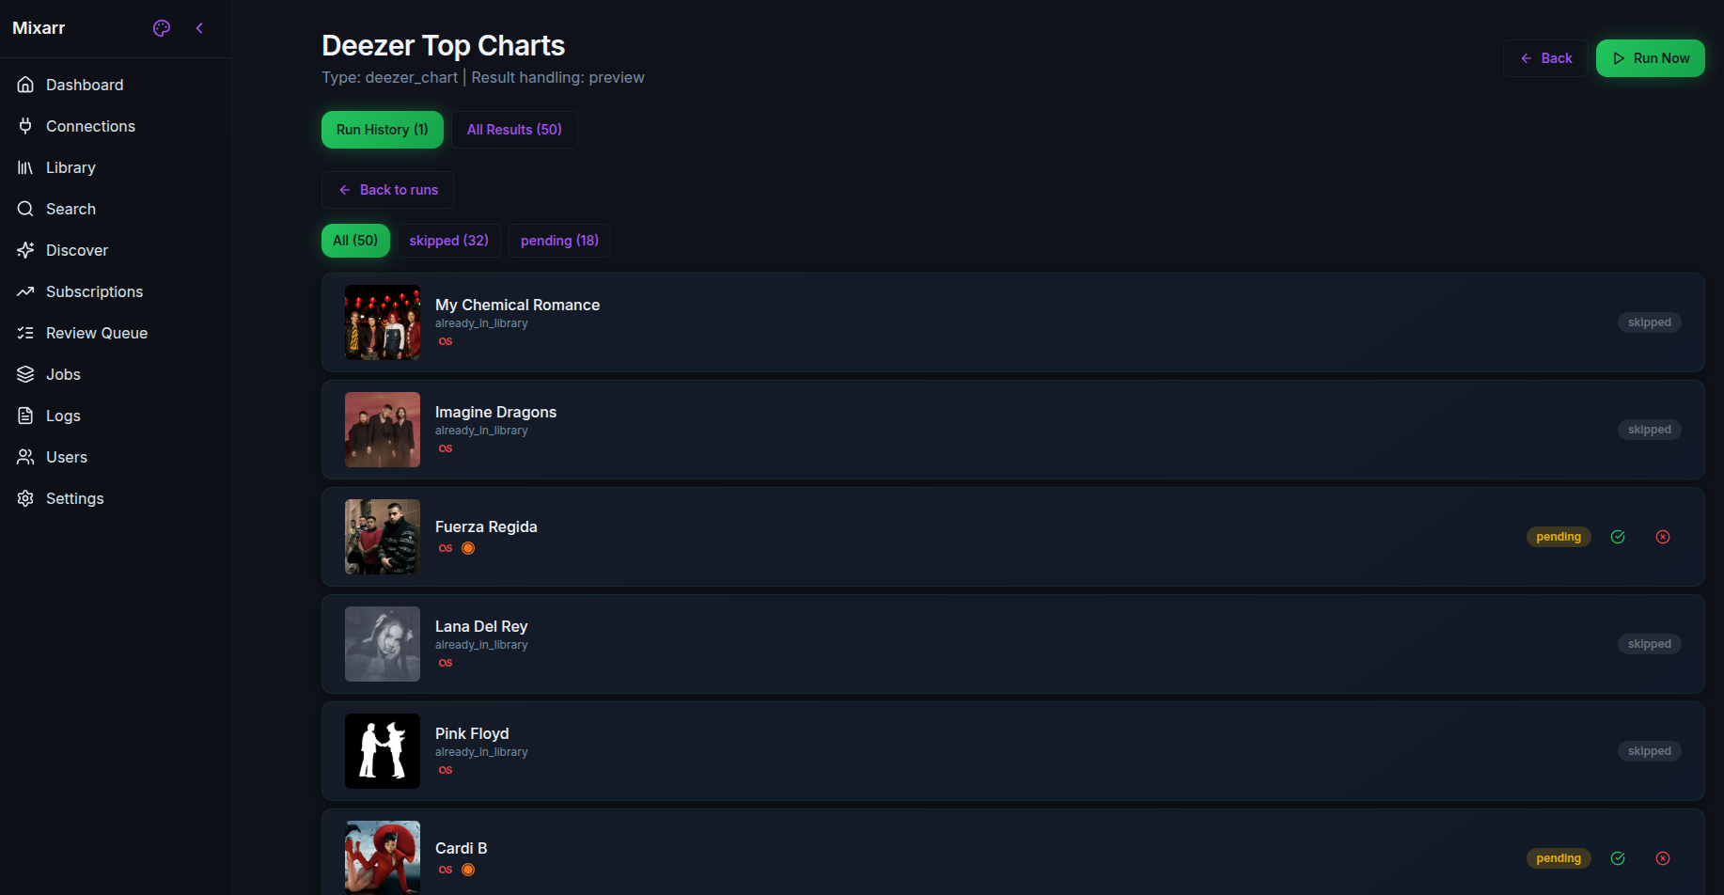This screenshot has width=1724, height=895.
Task: Click the Dashboard home icon
Action: tap(25, 85)
